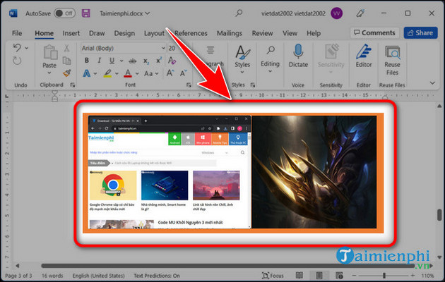This screenshot has height=282, width=445.
Task: Switch to the Review tab
Action: point(262,33)
